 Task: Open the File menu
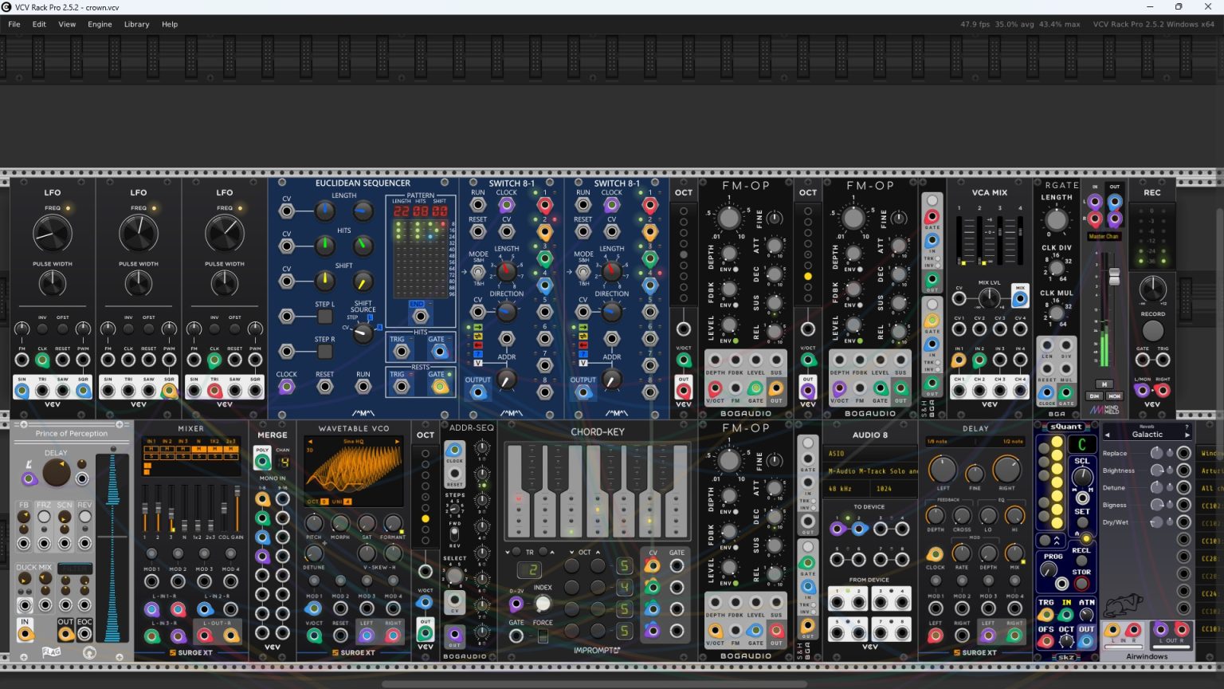coord(14,24)
